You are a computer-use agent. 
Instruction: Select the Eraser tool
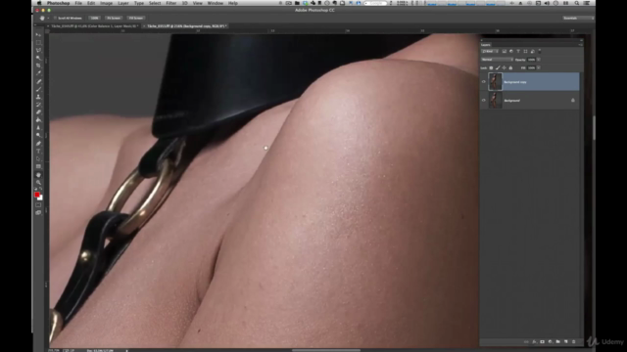point(38,112)
